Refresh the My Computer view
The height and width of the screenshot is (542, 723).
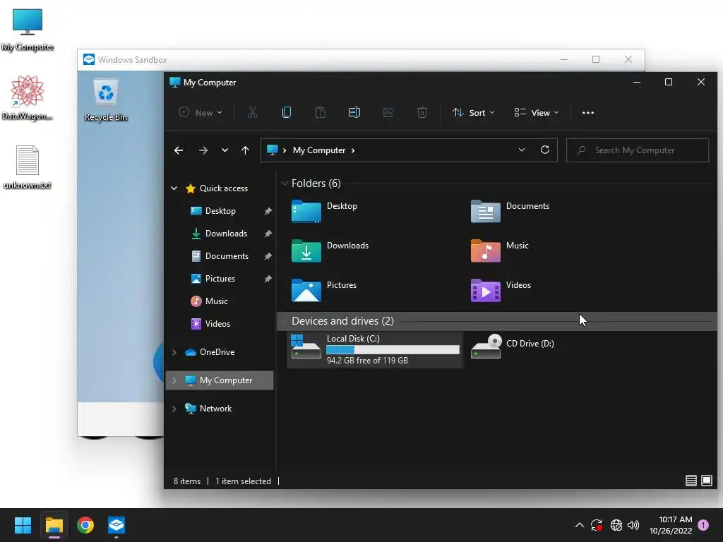[545, 150]
